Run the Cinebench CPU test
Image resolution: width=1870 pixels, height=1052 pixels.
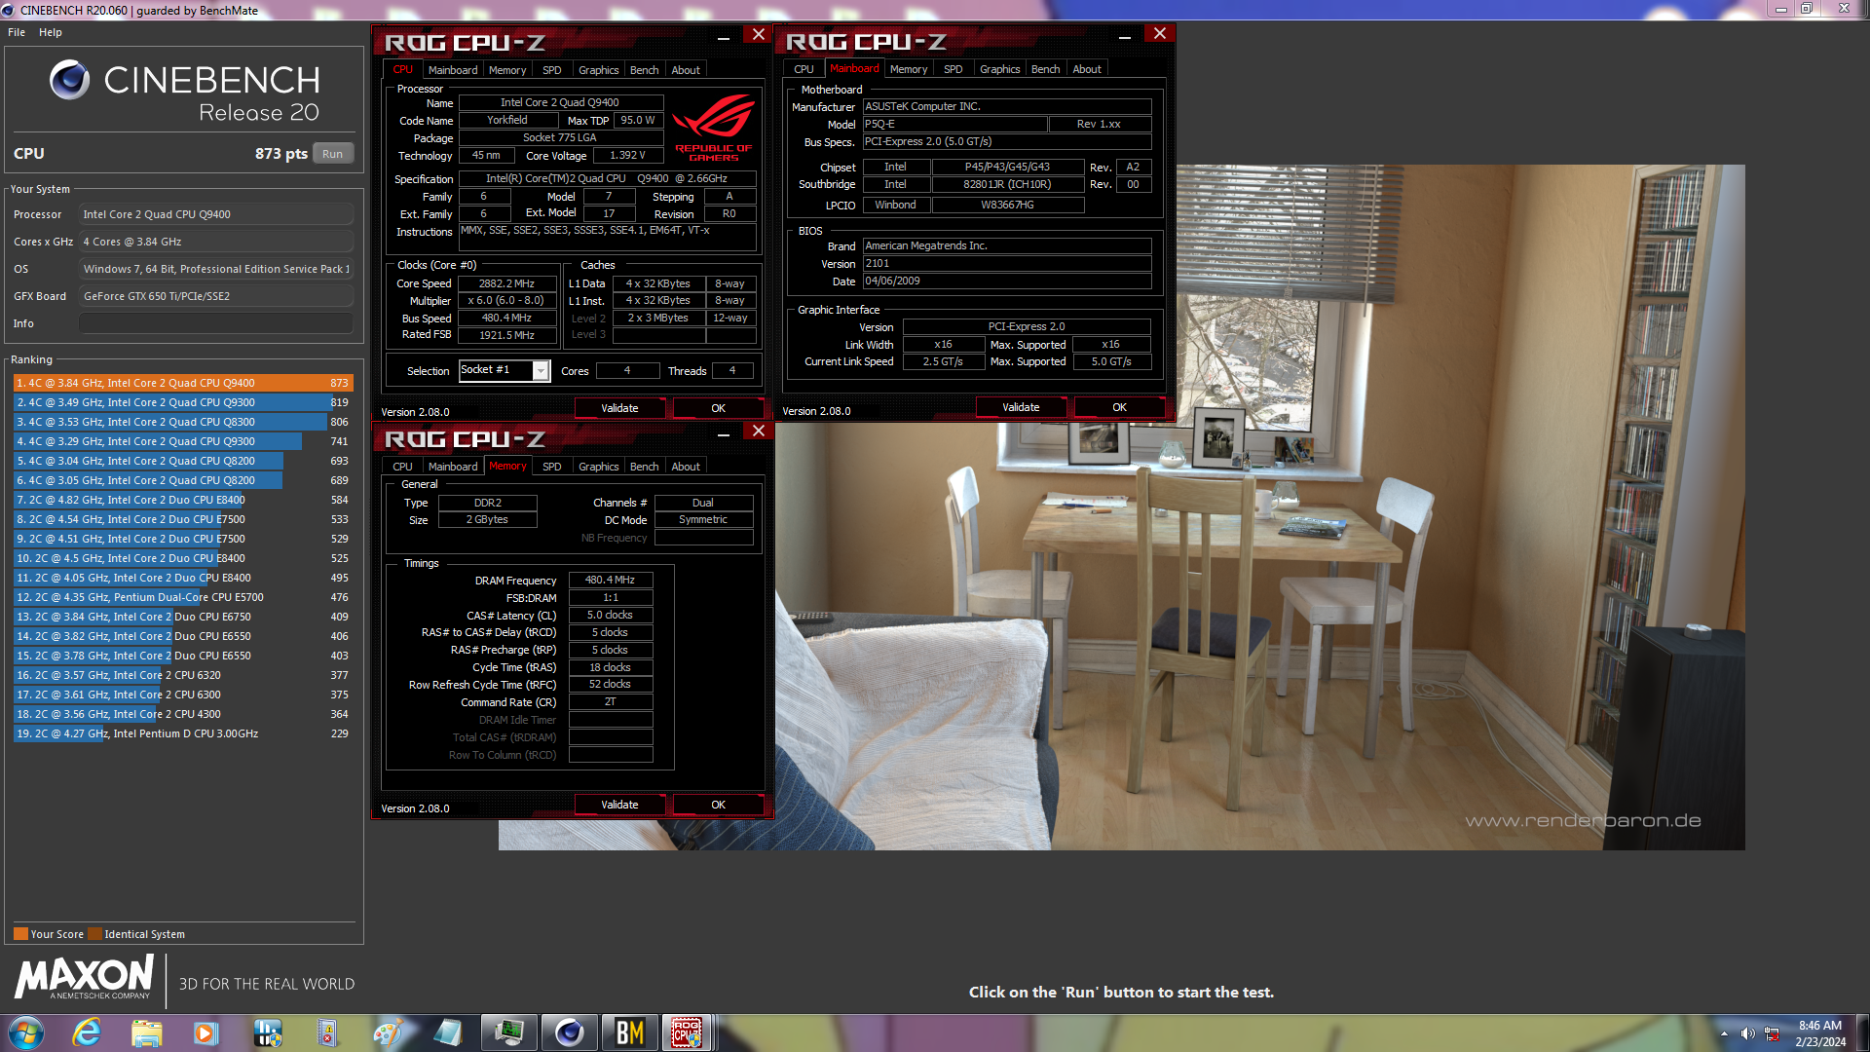click(333, 154)
